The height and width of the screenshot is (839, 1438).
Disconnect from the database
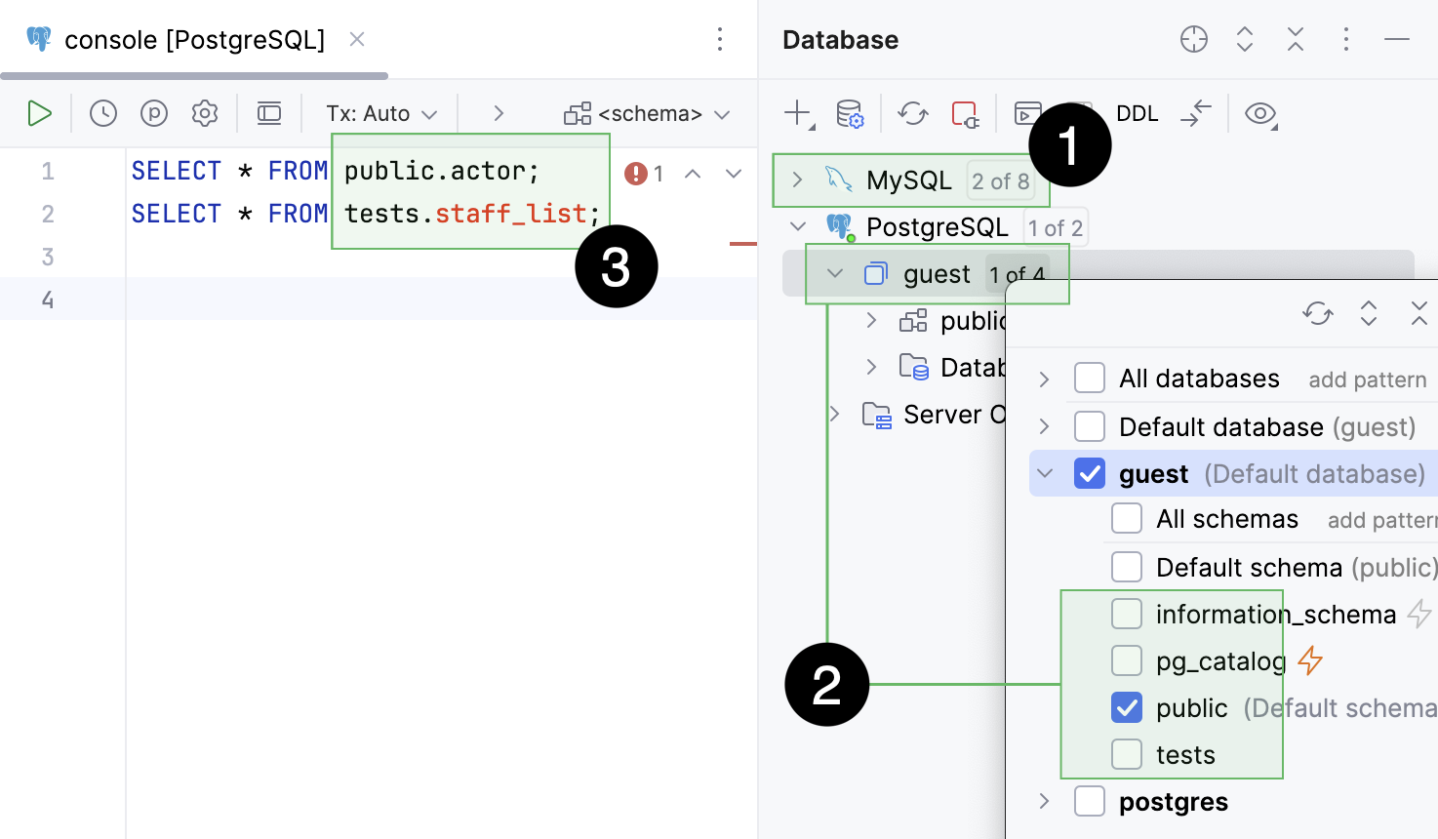point(964,113)
